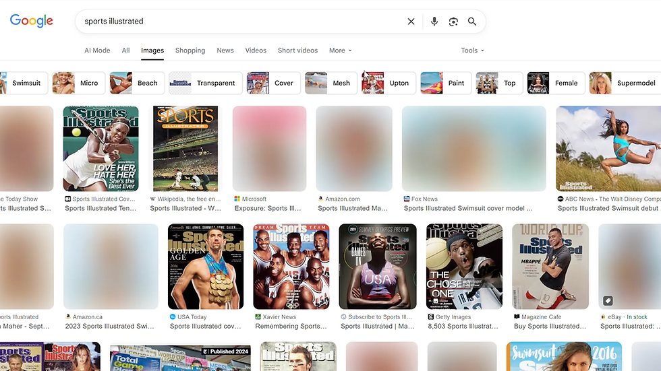Clear the search query with X icon
Image resolution: width=661 pixels, height=371 pixels.
[411, 22]
